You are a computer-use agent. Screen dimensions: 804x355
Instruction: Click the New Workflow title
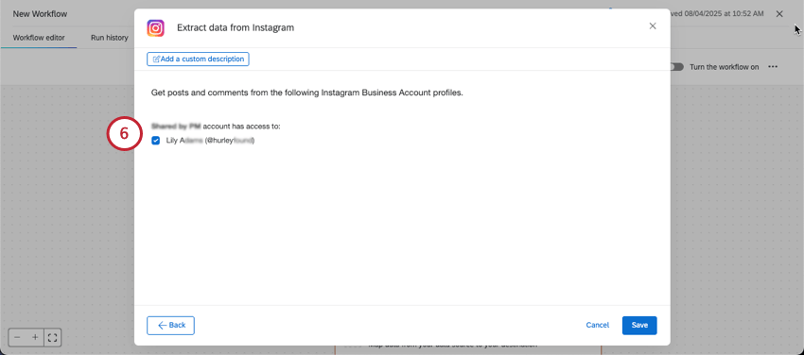coord(40,14)
